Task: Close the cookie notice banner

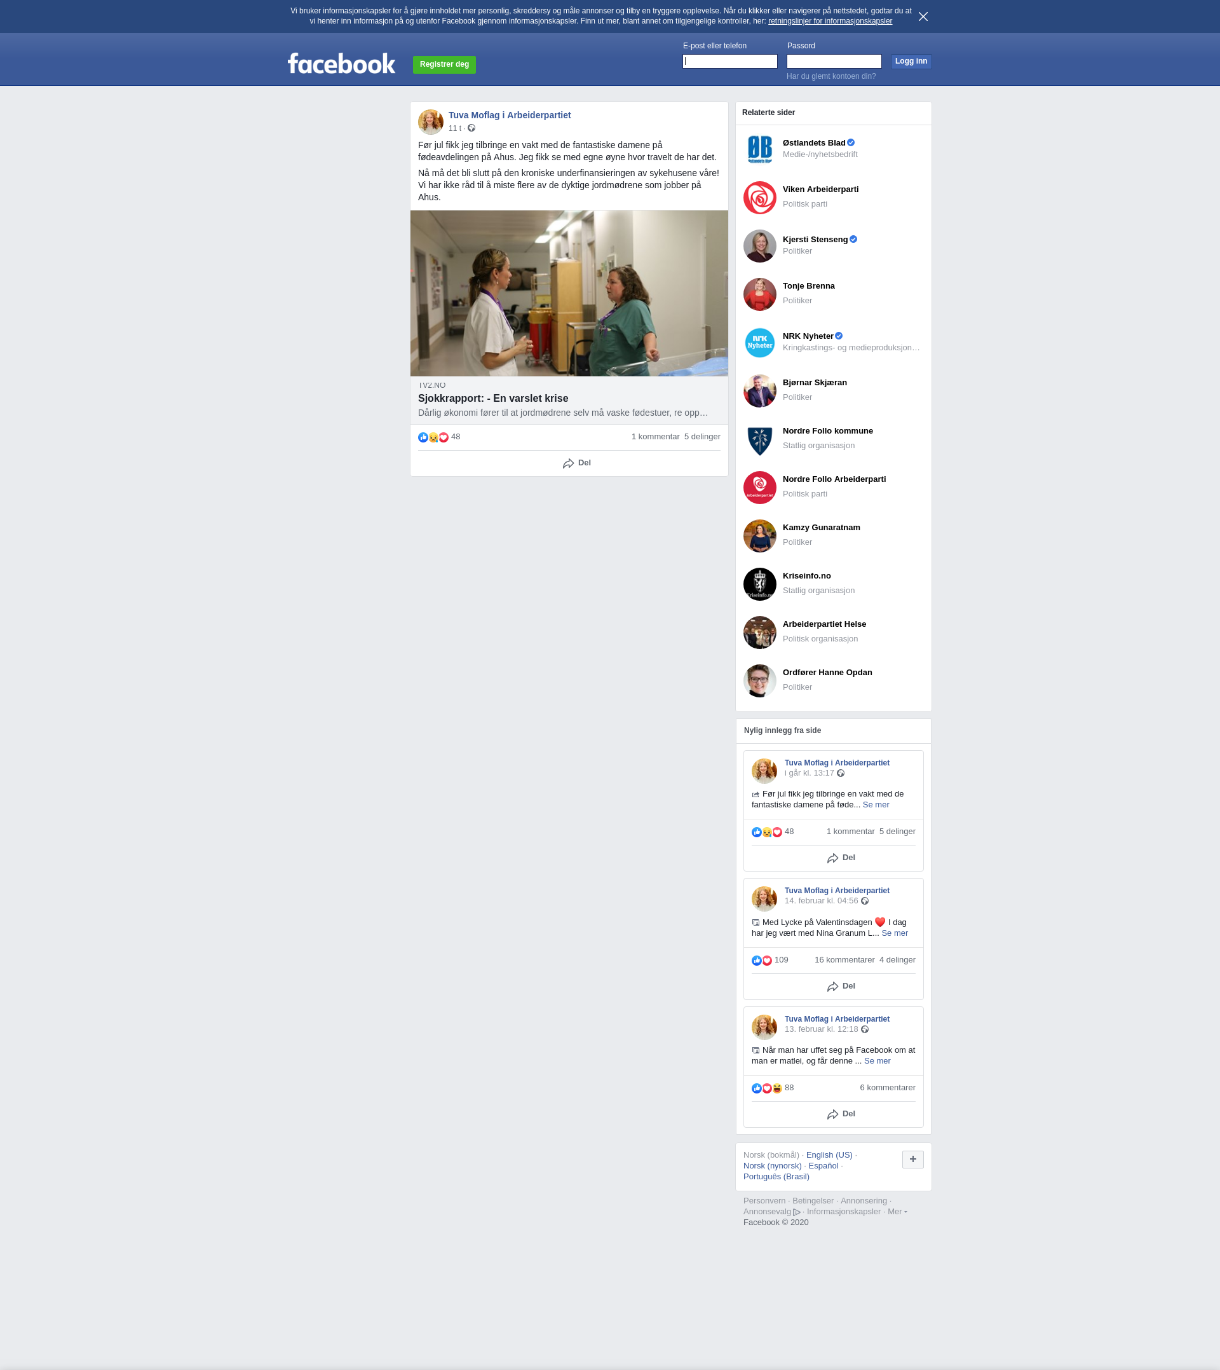Action: tap(923, 17)
